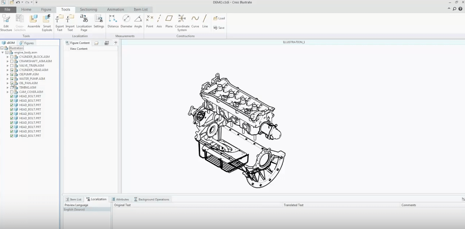
Task: Switch to the Animation ribbon tab
Action: coord(115,9)
